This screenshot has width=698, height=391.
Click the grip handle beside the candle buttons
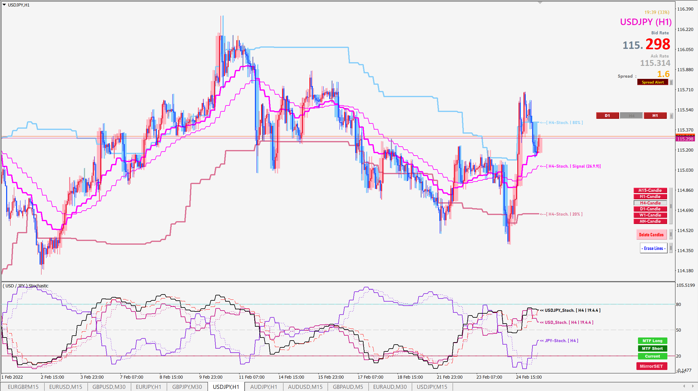coord(671,206)
